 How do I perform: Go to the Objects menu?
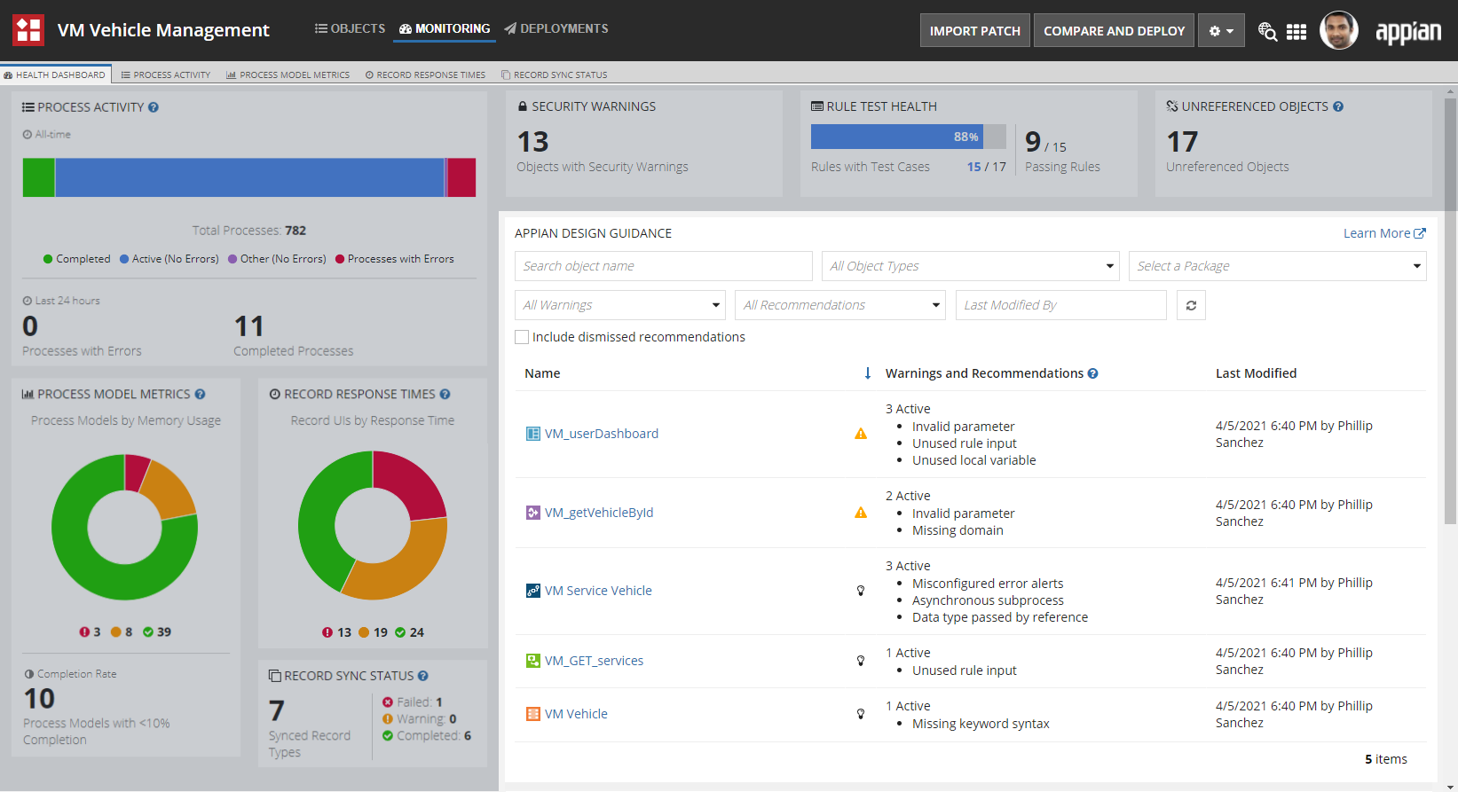tap(350, 29)
